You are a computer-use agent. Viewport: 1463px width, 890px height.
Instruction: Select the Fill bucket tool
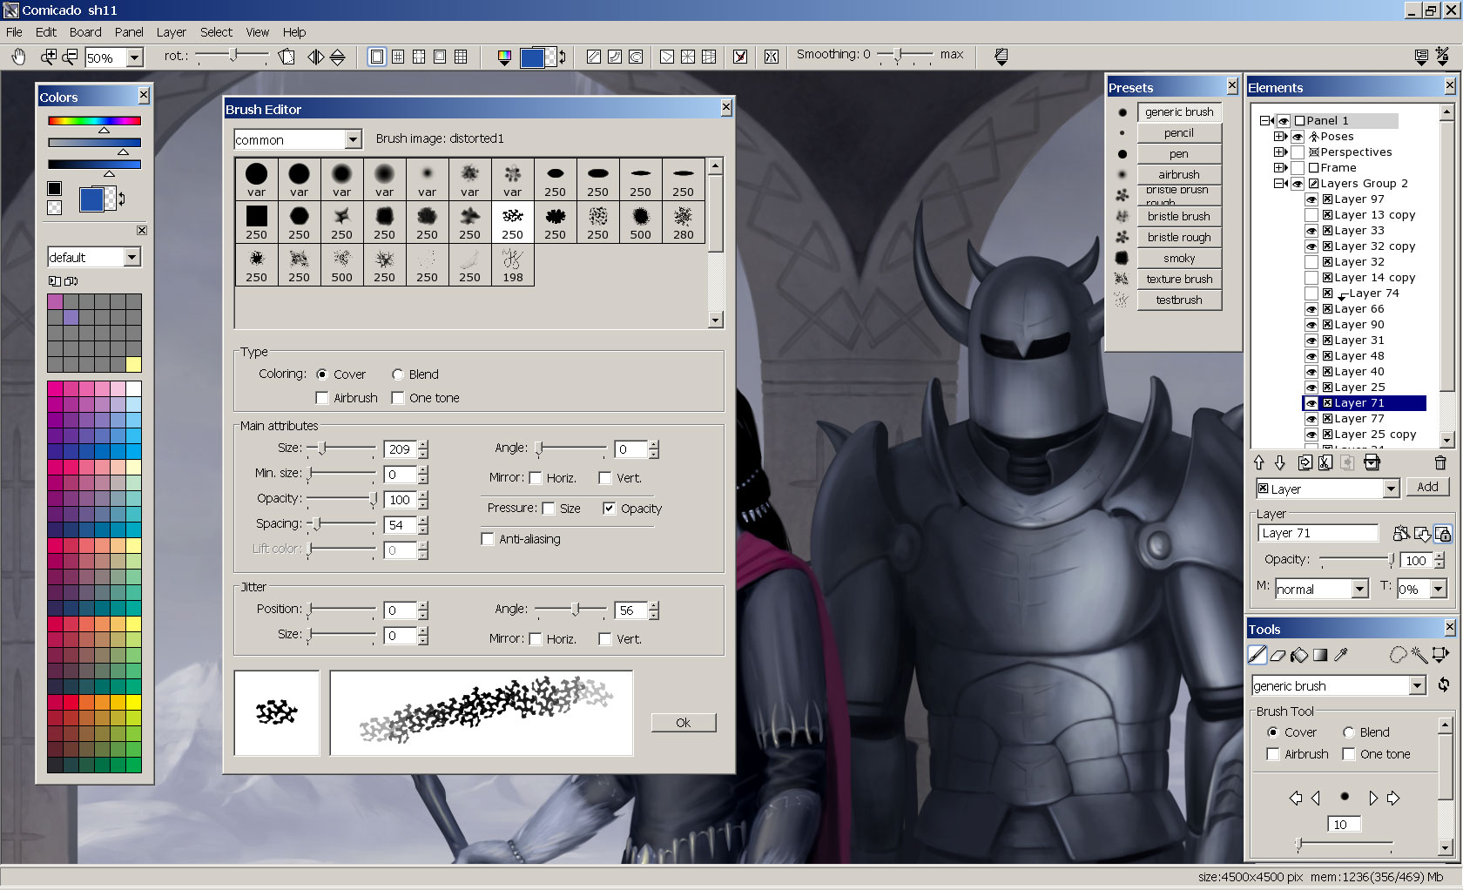coord(1298,655)
